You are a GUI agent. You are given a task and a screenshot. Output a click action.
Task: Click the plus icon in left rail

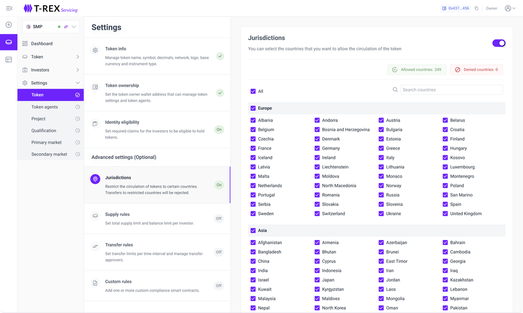pos(9,25)
